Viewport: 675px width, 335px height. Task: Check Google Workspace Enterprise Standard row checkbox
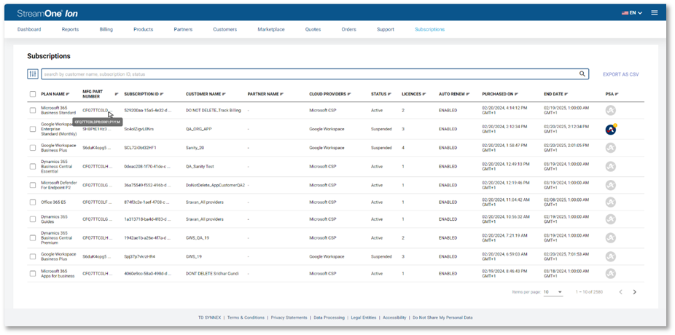pos(33,129)
